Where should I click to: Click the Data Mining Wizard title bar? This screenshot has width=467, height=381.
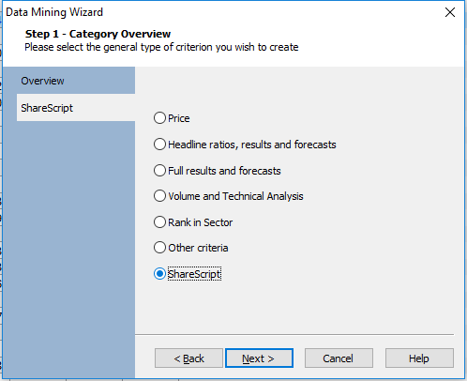pyautogui.click(x=218, y=12)
